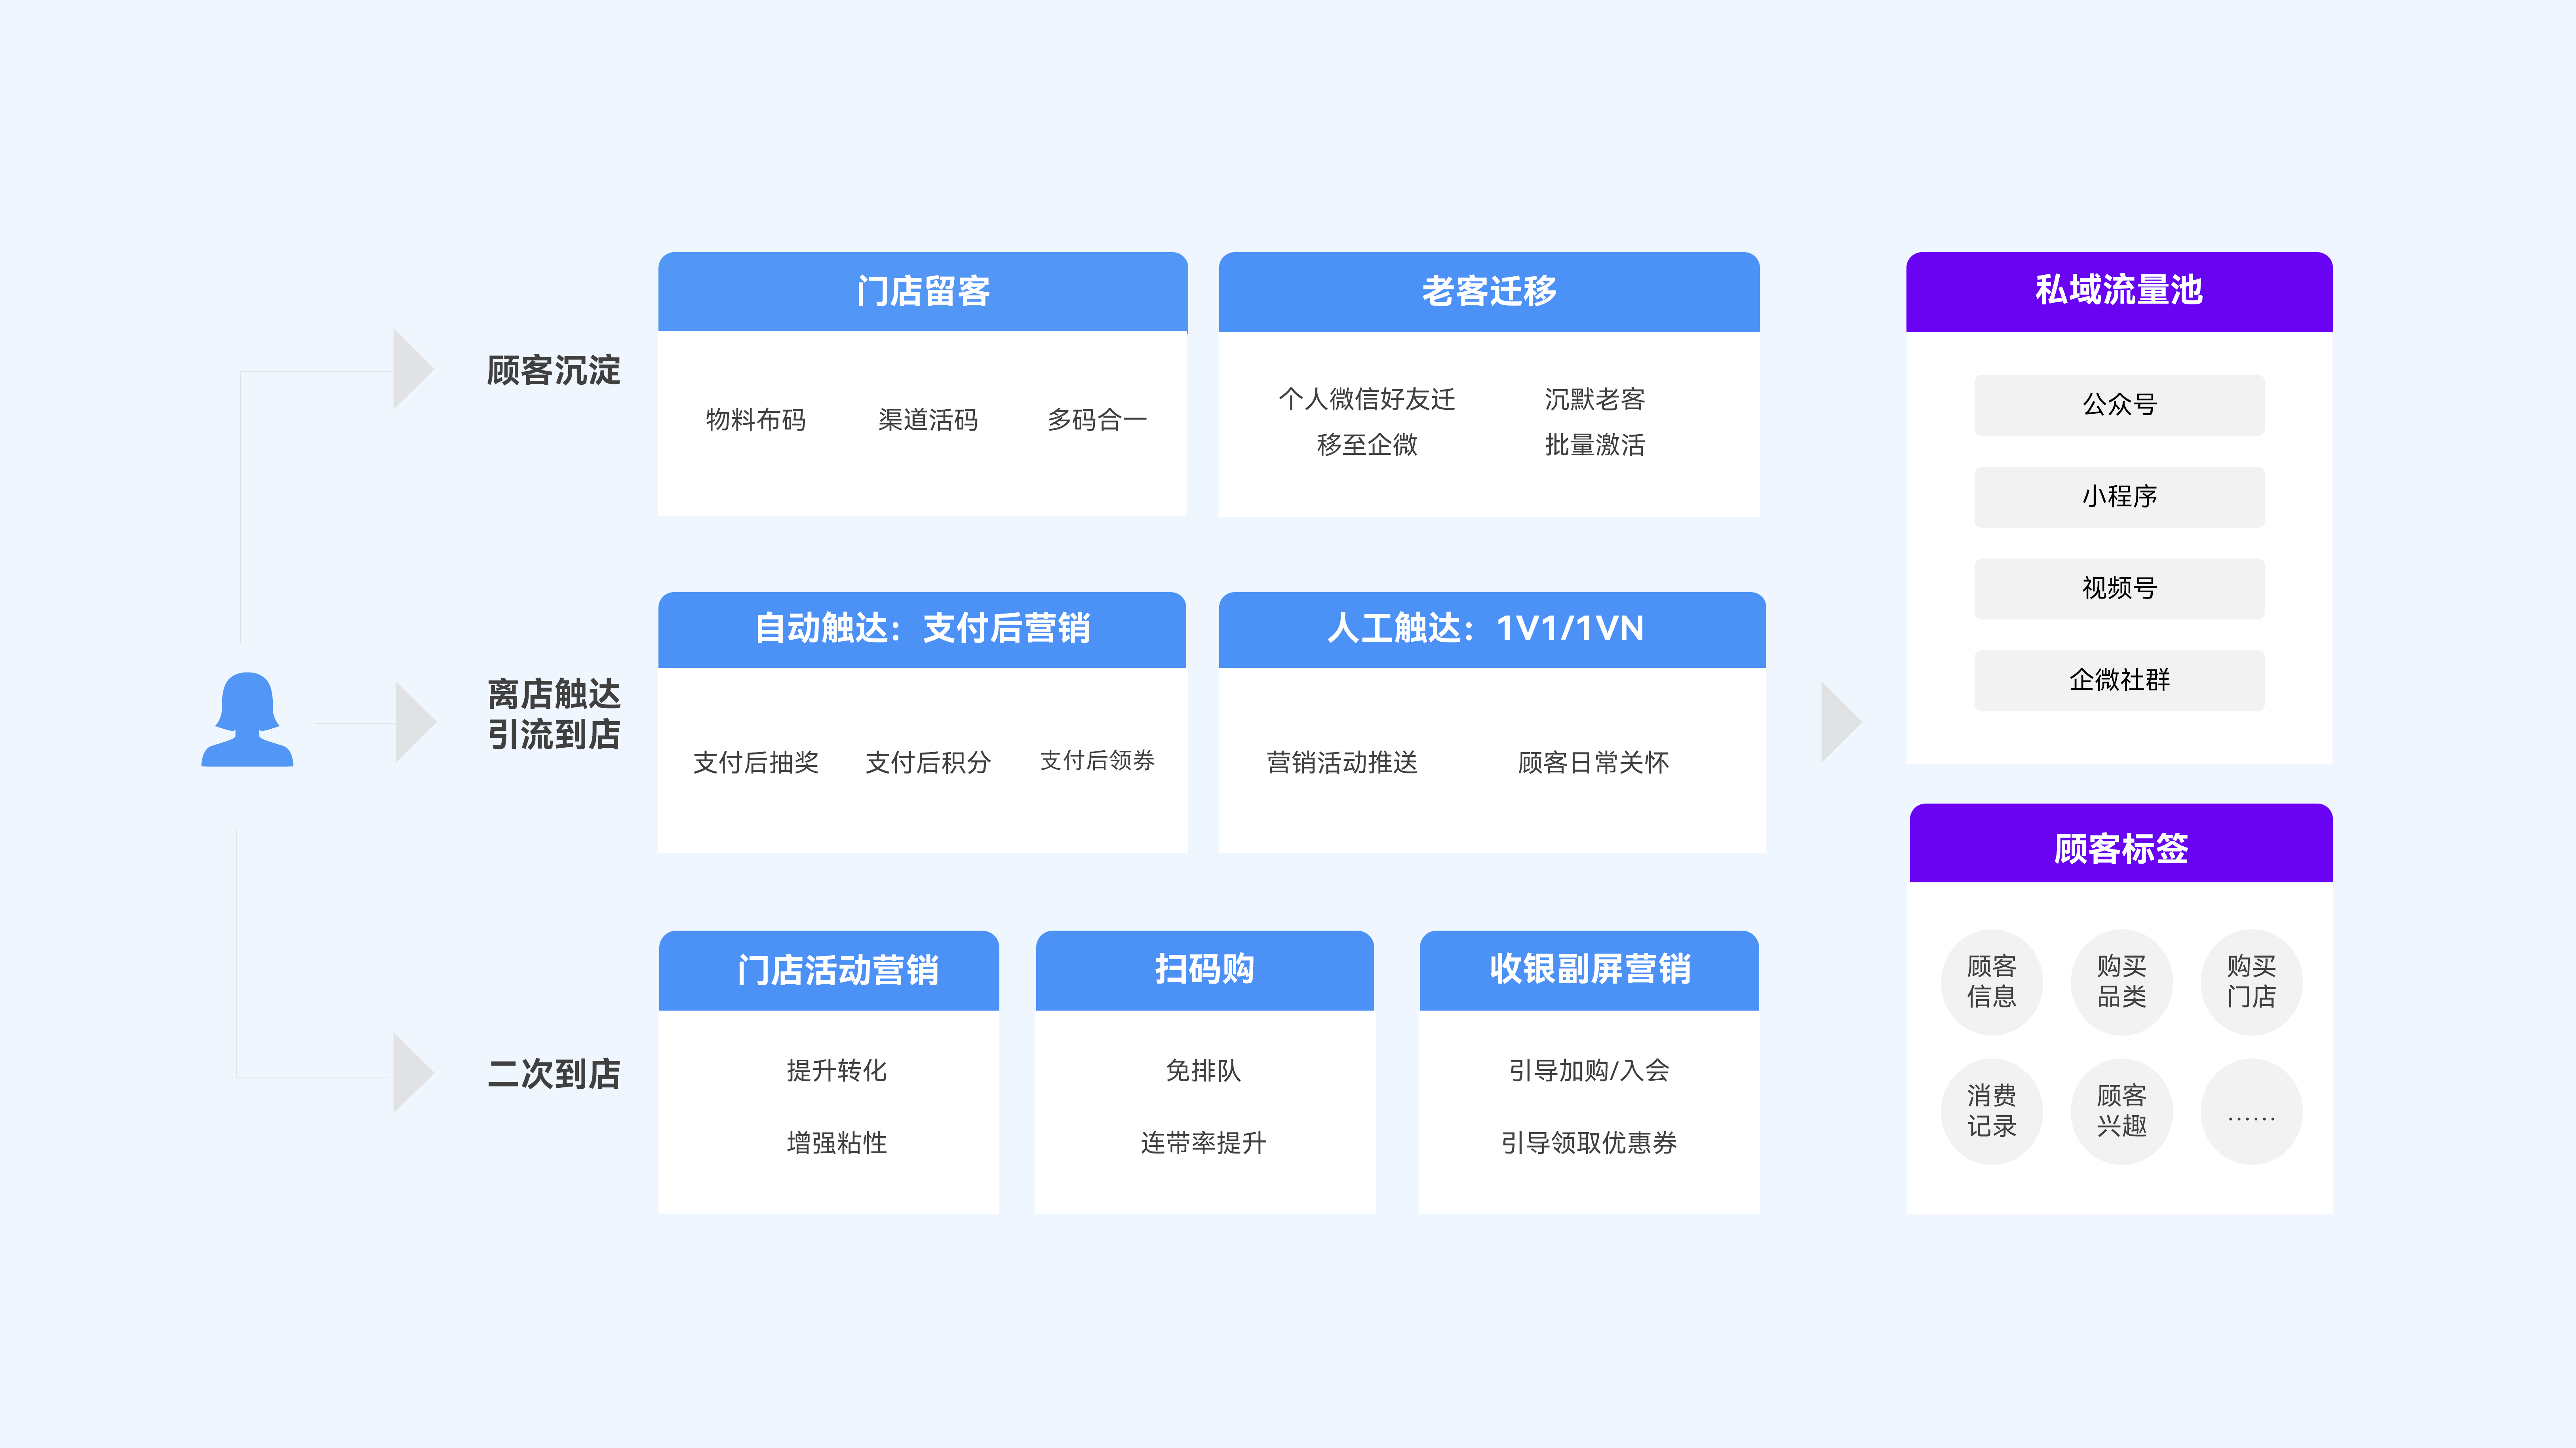Select the 视频号 button
Screen dimensions: 2576x1448
coord(2119,589)
